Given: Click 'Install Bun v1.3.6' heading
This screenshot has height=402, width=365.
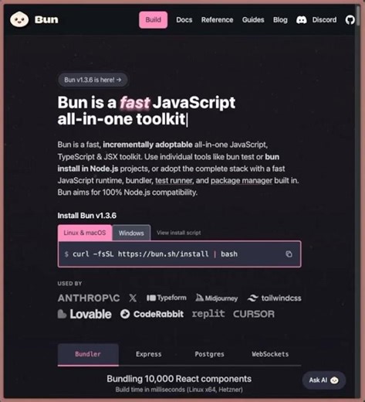Looking at the screenshot, I should [87, 216].
